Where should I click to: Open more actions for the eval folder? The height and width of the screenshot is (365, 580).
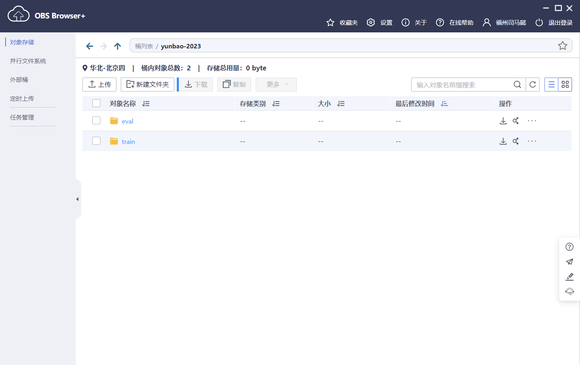[532, 120]
